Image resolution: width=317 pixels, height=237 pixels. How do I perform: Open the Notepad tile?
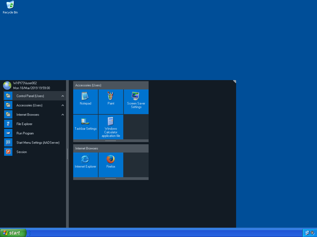[86, 101]
